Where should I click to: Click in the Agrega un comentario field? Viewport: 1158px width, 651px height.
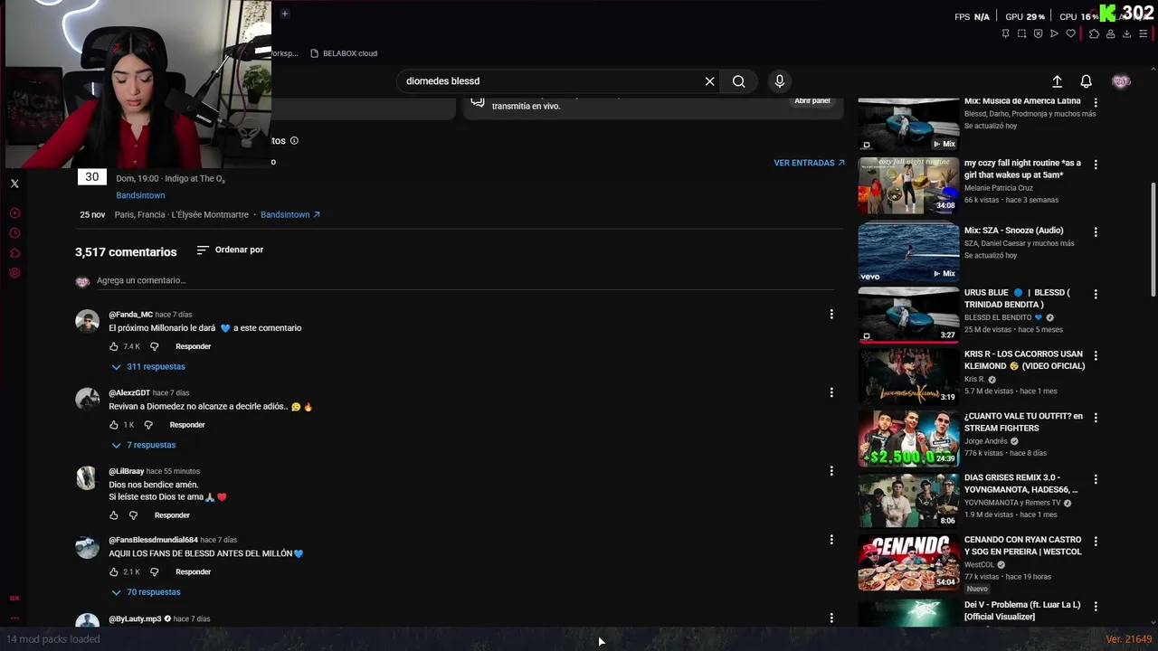coord(464,281)
